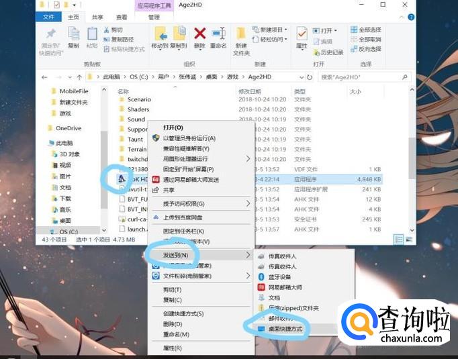Select 3D Objects in navigation pane
Viewport: 458px width, 359px height.
pyautogui.click(x=70, y=154)
